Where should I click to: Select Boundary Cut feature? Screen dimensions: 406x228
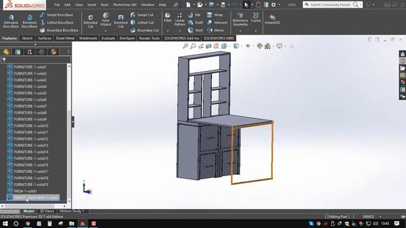(145, 30)
